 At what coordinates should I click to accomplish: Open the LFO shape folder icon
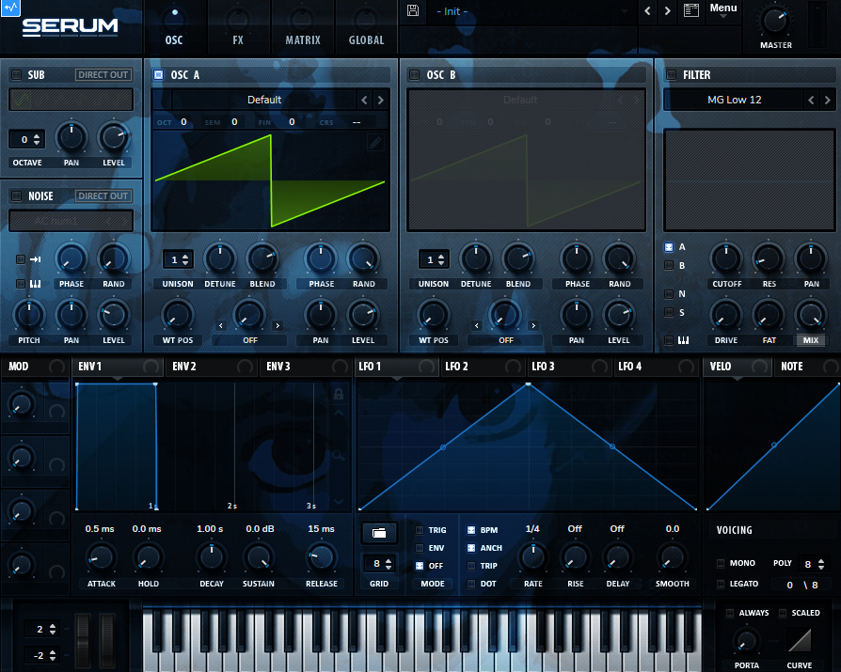379,533
